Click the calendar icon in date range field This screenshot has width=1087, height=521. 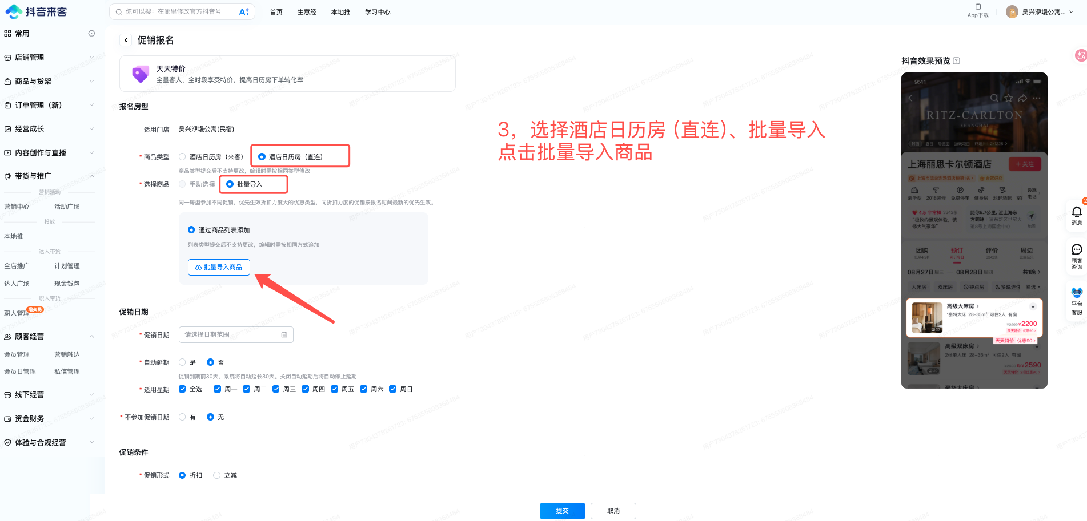pyautogui.click(x=284, y=335)
